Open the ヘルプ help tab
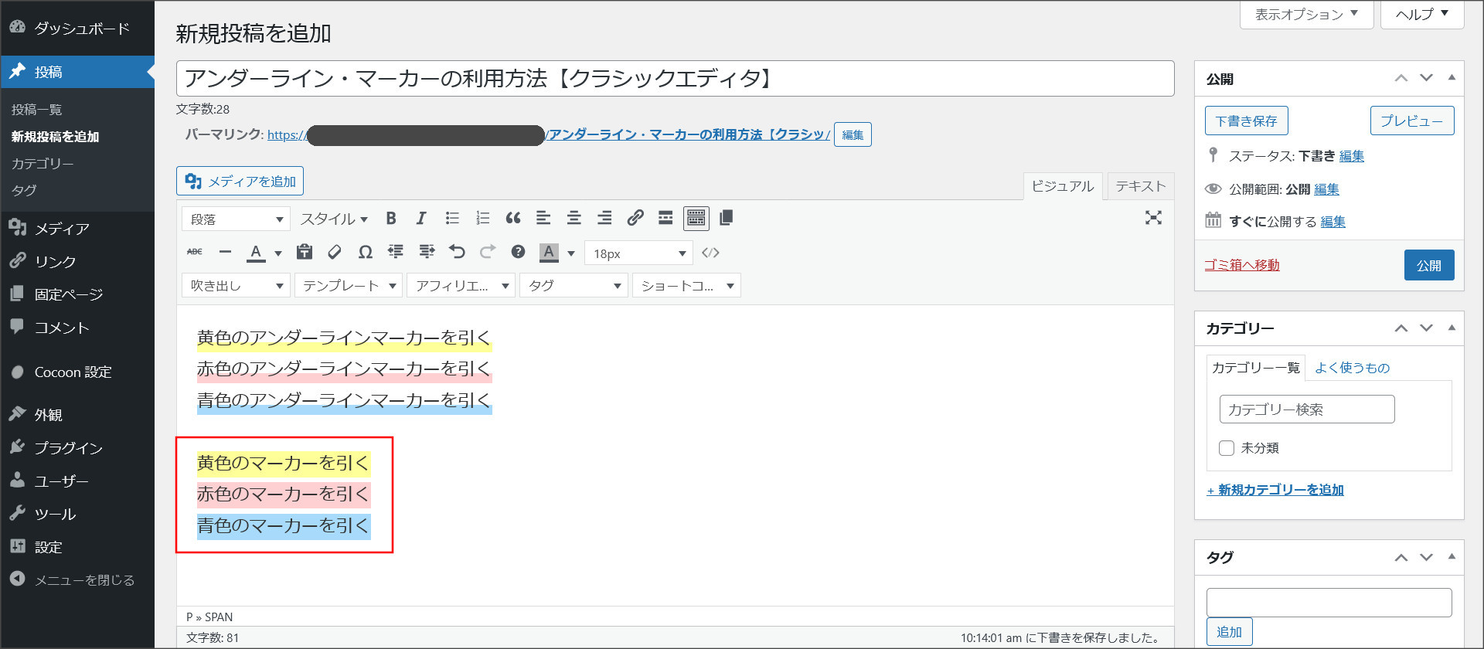Viewport: 1484px width, 649px height. click(1422, 14)
